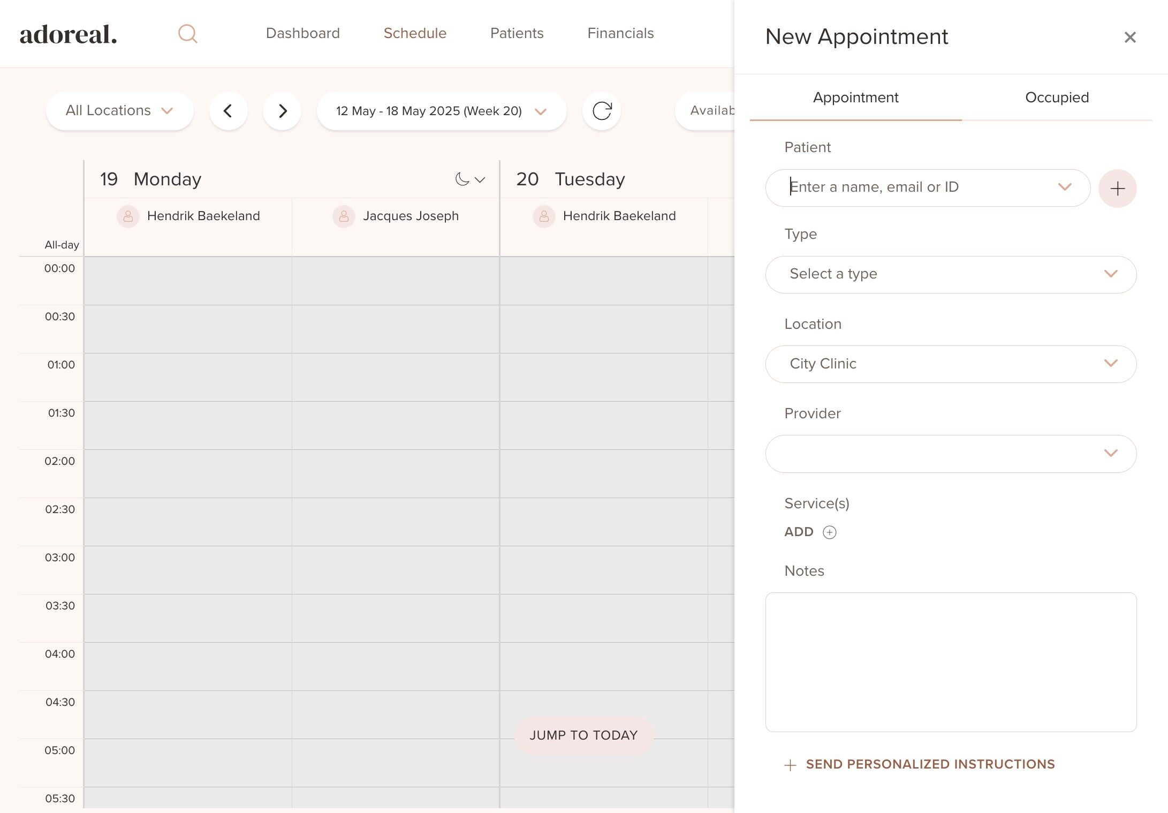This screenshot has width=1168, height=813.
Task: Open the Select a type dropdown
Action: pyautogui.click(x=950, y=274)
